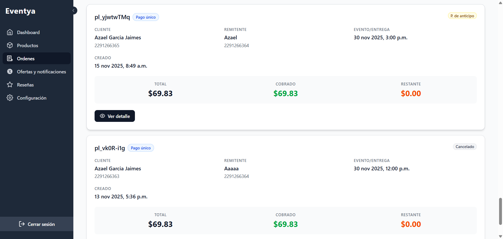Click the Ordenes list icon
The height and width of the screenshot is (239, 503).
[x=10, y=58]
